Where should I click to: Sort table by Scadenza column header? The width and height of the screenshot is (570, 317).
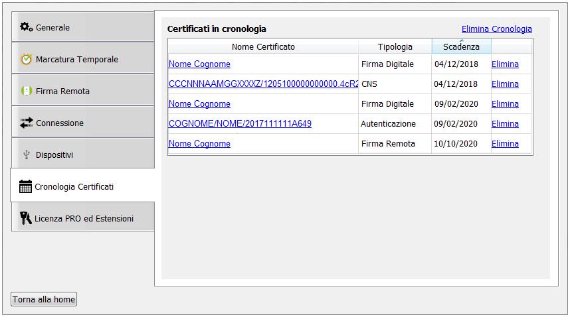tap(461, 46)
